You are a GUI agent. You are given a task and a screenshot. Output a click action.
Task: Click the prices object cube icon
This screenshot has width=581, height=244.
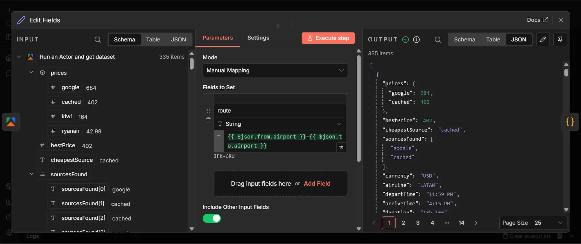[x=42, y=73]
